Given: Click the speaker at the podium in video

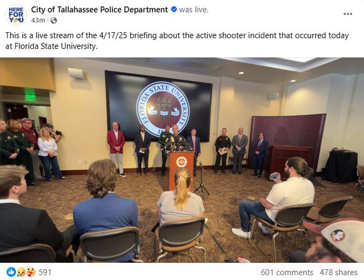Looking at the screenshot, I should click(x=176, y=138).
